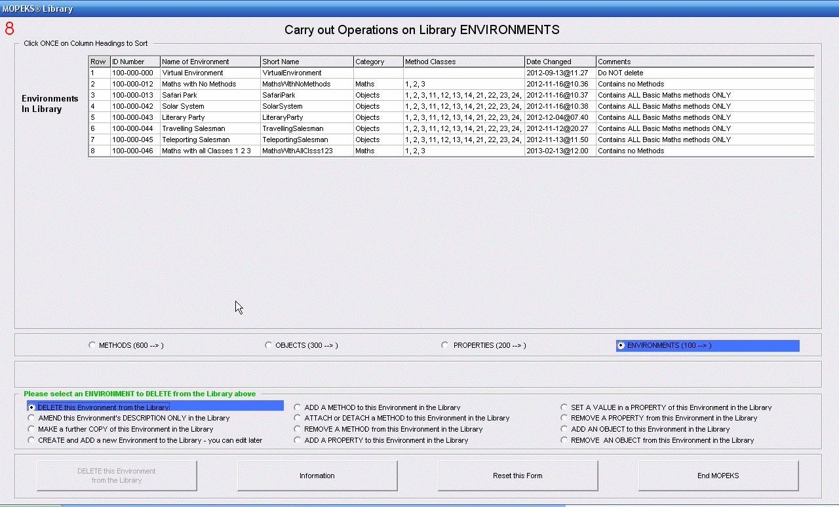Sort table by Comments column heading
839x507 pixels.
(x=705, y=62)
